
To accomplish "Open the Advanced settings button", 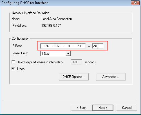I will point(111,77).
